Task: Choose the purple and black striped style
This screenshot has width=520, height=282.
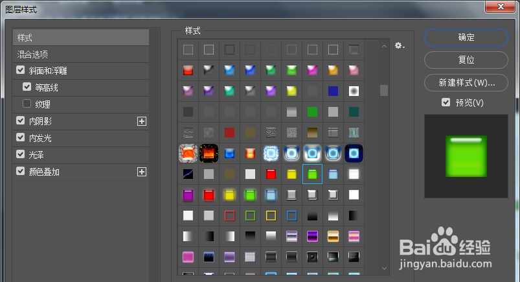Action: pos(312,237)
